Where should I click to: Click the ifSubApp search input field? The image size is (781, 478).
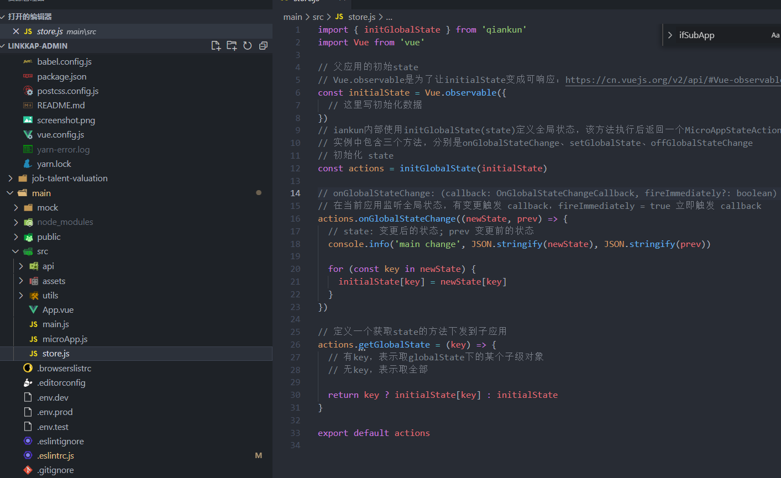[721, 35]
